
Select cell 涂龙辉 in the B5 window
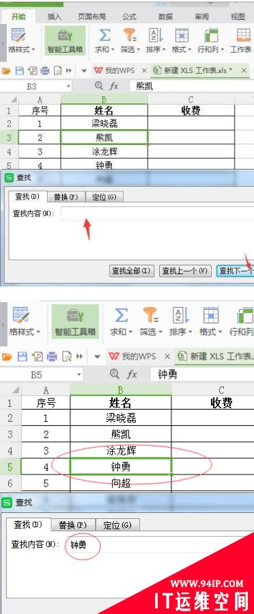tap(121, 451)
